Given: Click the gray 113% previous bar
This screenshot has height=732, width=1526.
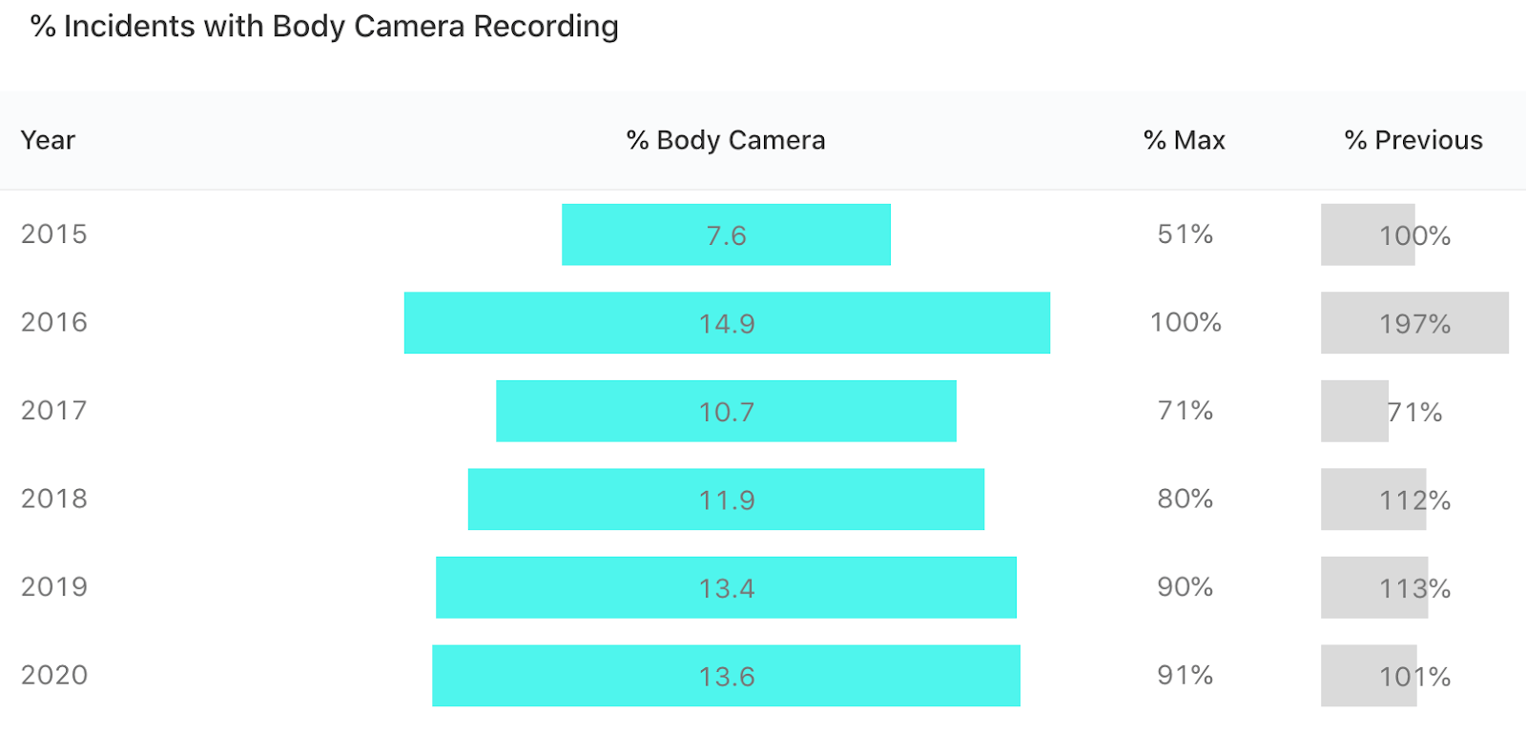Looking at the screenshot, I should (x=1374, y=587).
